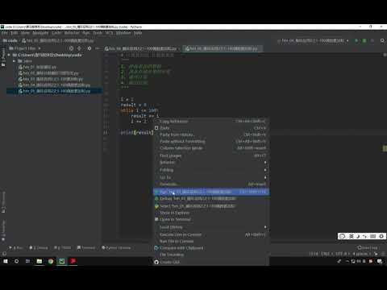Click the green Run toolbar icon
This screenshot has width=387, height=290.
356,40
